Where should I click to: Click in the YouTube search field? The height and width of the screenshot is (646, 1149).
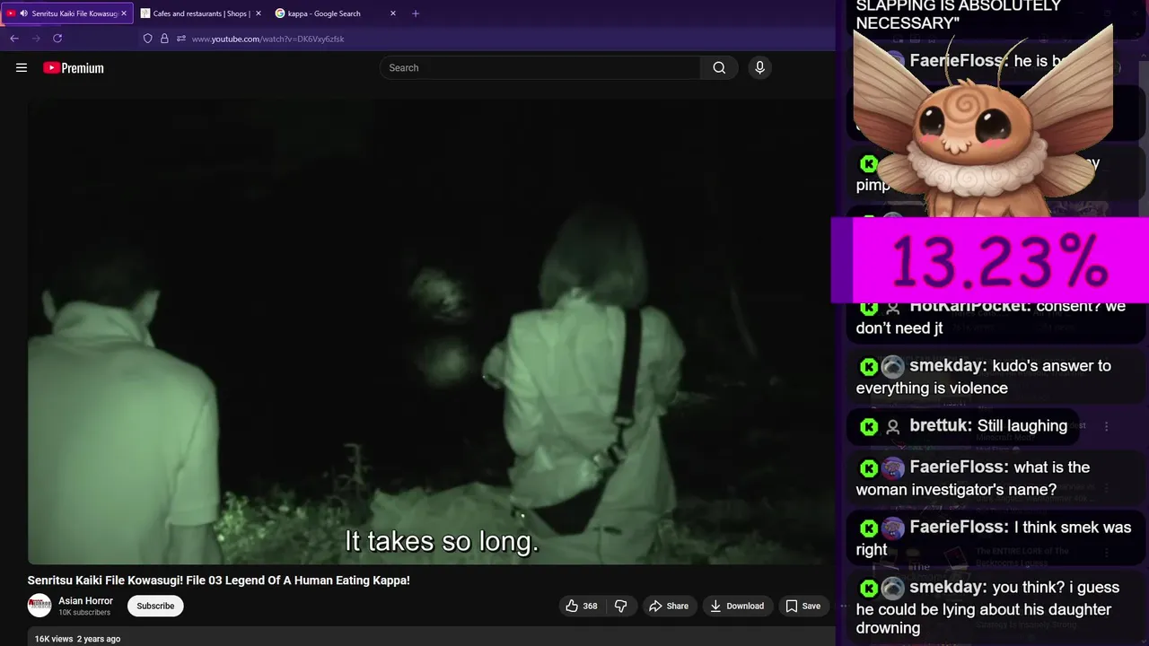coord(540,68)
